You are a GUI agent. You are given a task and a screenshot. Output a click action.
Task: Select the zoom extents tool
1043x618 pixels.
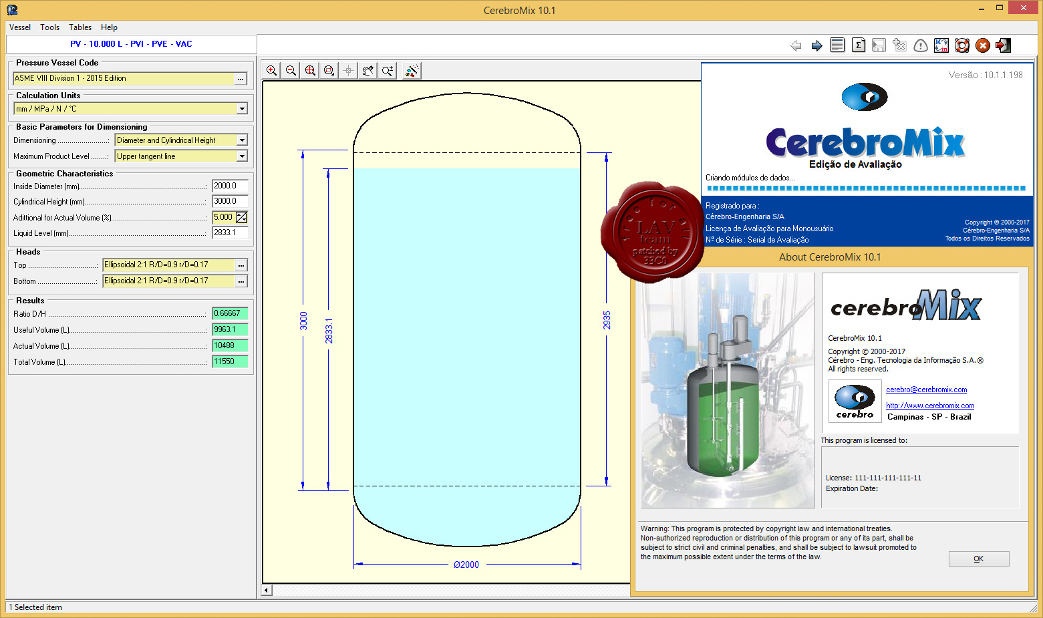pyautogui.click(x=311, y=70)
